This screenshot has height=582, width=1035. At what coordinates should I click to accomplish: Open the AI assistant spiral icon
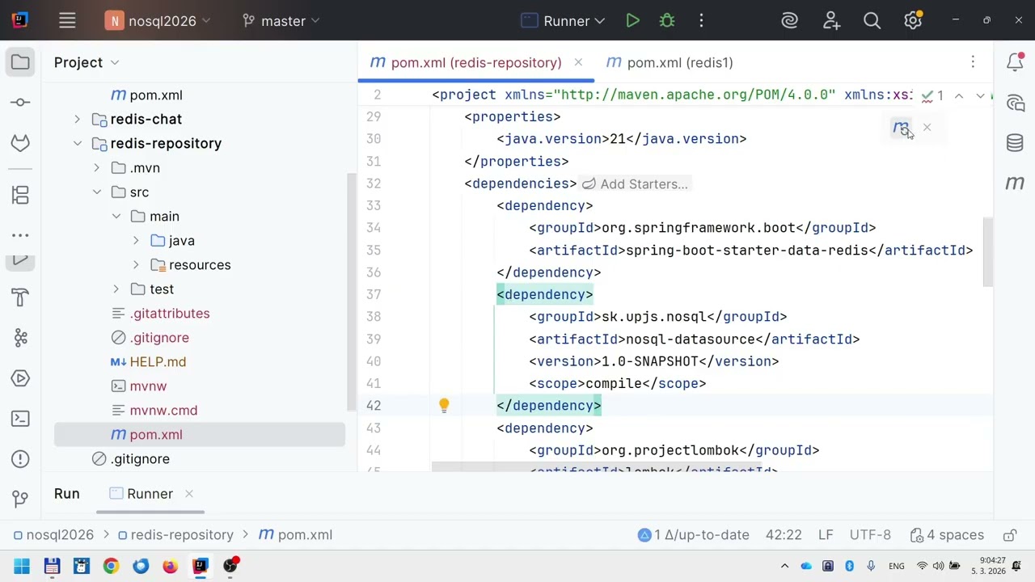point(790,21)
